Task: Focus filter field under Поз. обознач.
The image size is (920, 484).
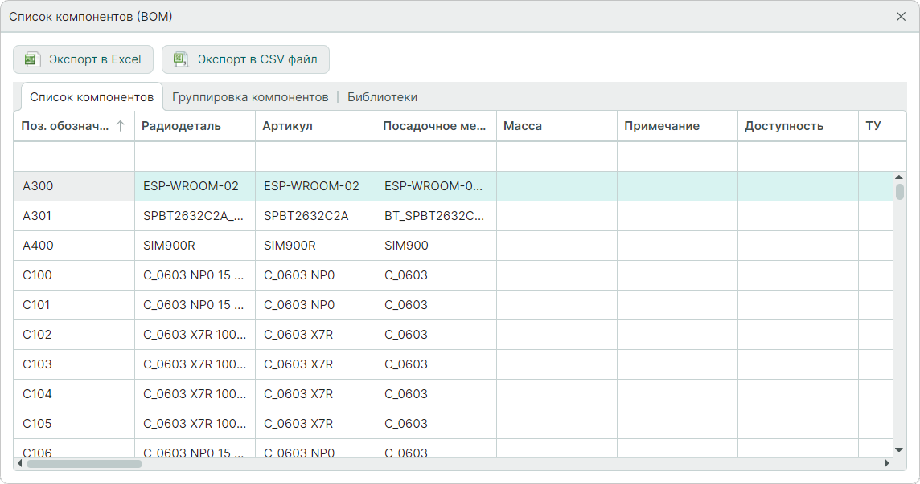Action: 74,156
